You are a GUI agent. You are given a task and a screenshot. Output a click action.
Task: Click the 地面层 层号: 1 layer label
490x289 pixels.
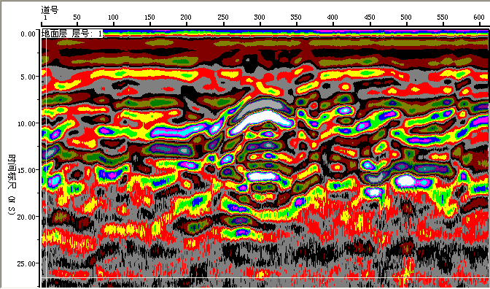pyautogui.click(x=72, y=34)
